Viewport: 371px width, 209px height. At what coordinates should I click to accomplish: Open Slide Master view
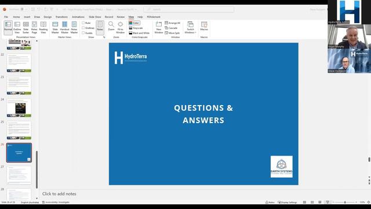[x=55, y=27]
